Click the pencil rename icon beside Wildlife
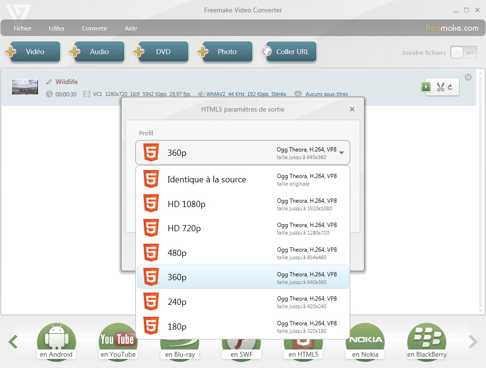This screenshot has width=486, height=368. [x=49, y=82]
